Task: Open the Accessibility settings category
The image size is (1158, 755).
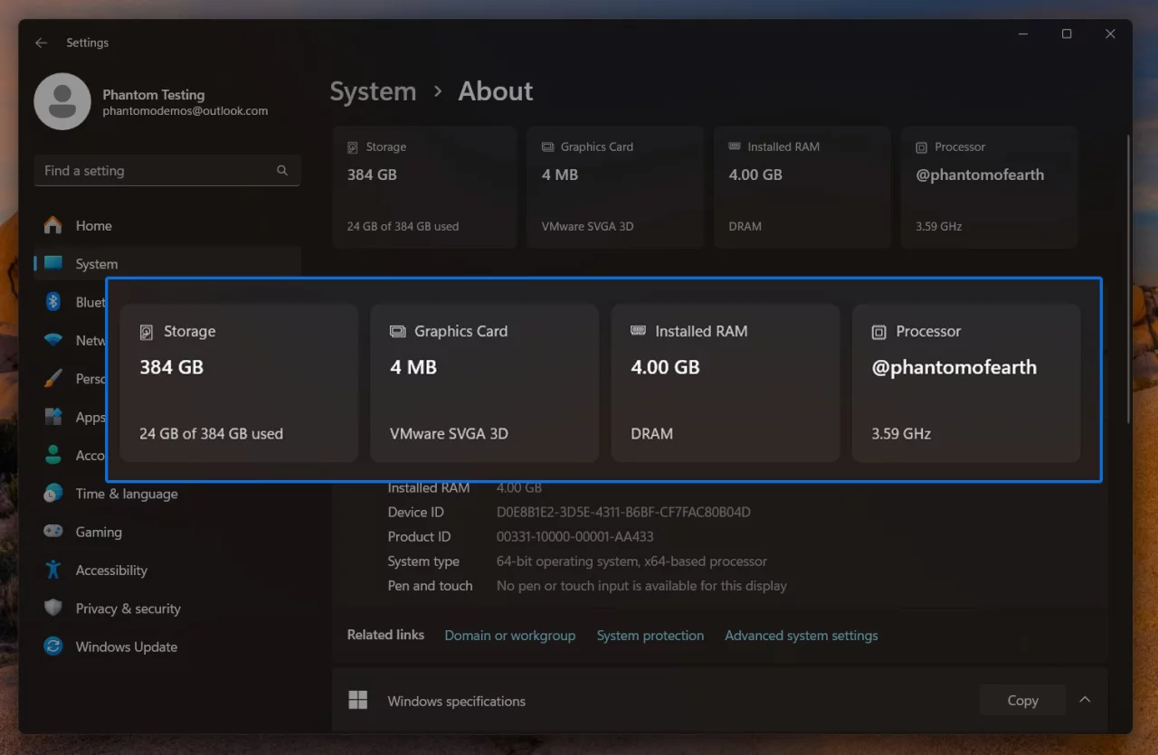Action: (167, 570)
